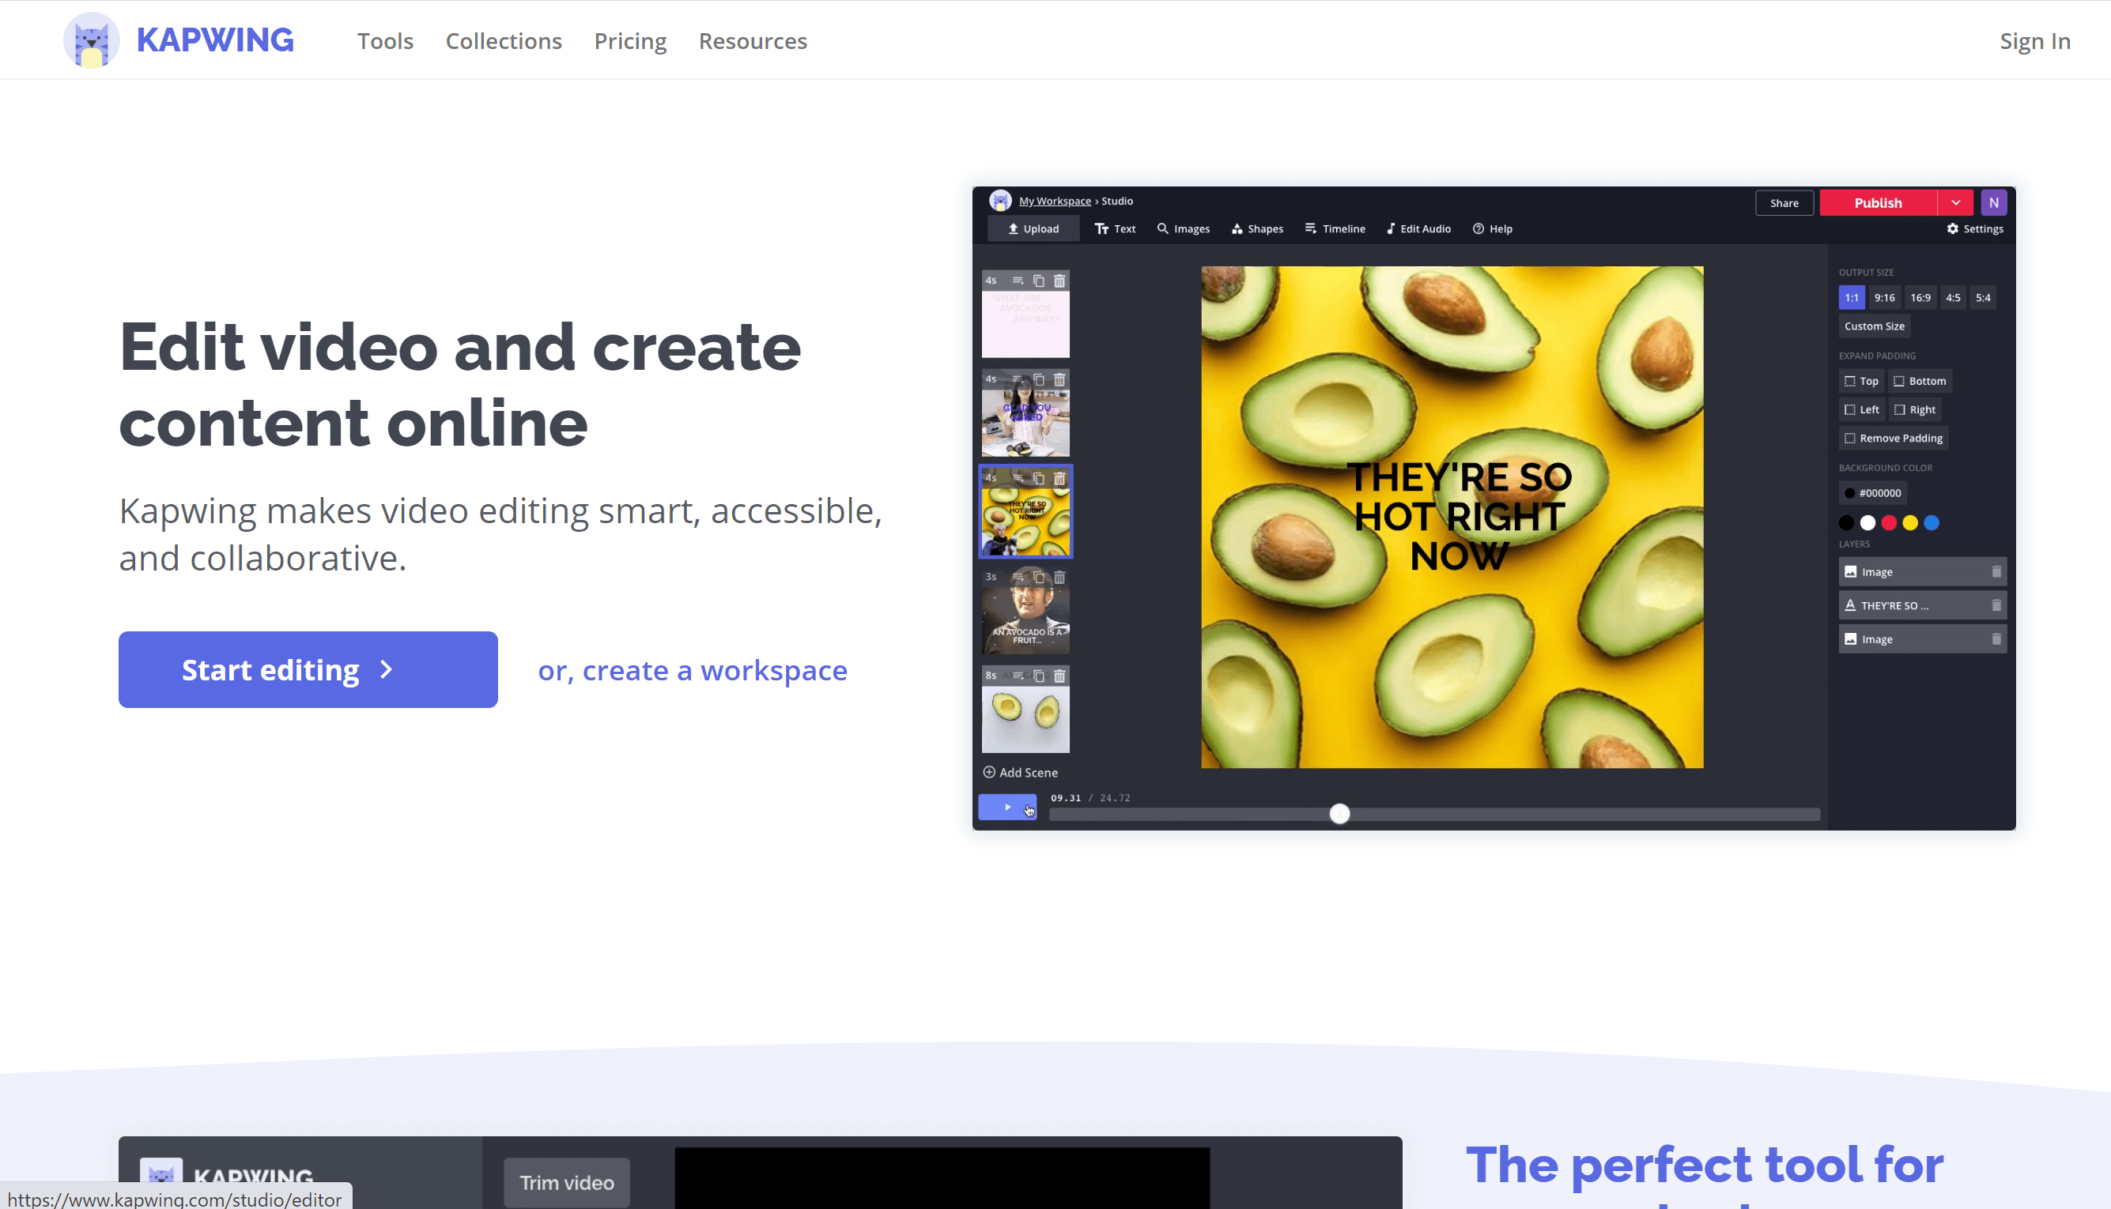This screenshot has height=1209, width=2111.
Task: Go to Pricing in the top navigation
Action: tap(629, 40)
